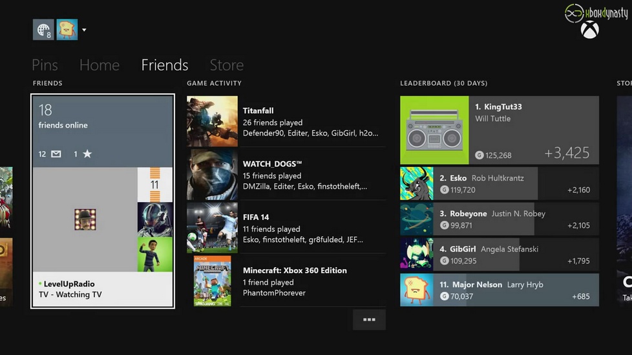The height and width of the screenshot is (355, 632).
Task: Switch to the Pins tab
Action: pos(45,65)
